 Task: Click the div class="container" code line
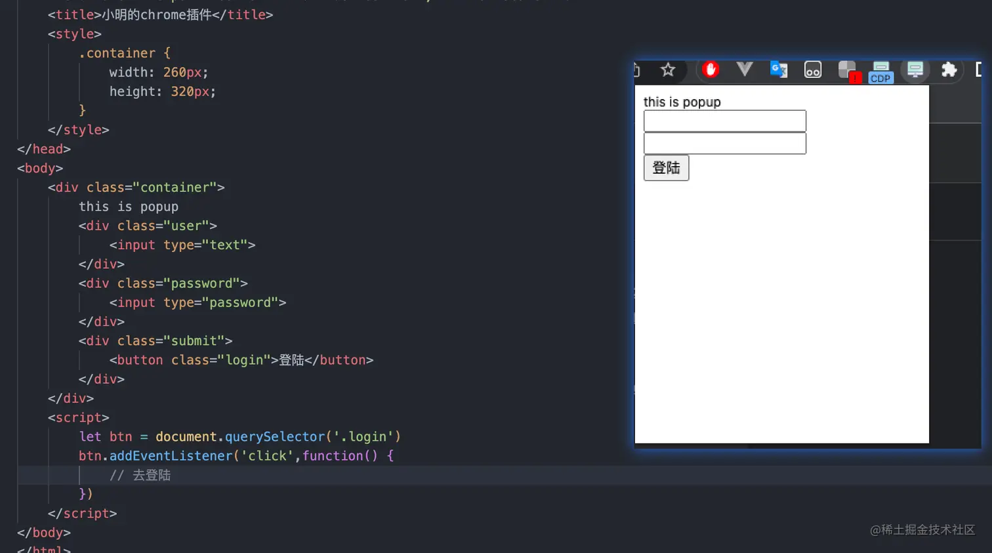[136, 188]
